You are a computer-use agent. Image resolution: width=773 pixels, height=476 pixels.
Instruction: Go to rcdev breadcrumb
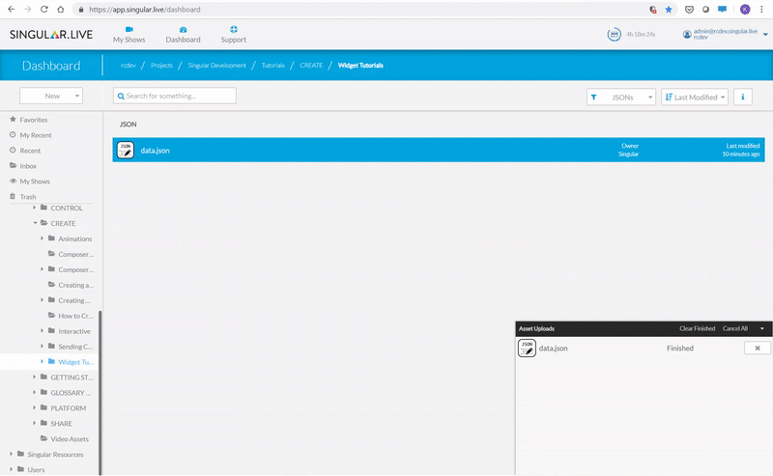pos(129,65)
